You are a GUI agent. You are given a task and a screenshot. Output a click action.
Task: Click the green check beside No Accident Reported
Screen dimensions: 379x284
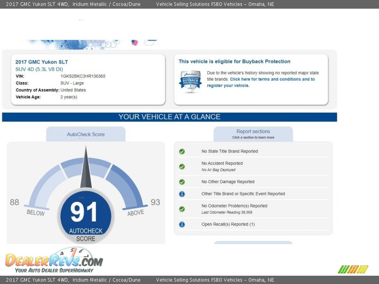(182, 166)
